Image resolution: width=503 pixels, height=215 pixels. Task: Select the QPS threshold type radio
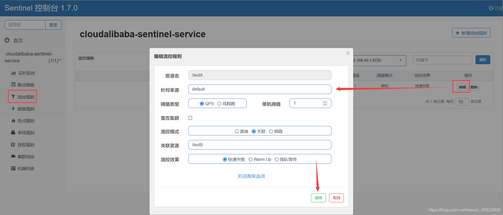202,104
